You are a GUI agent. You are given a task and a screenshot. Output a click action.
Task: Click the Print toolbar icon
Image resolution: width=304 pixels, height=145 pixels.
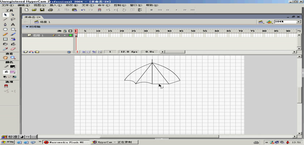[x=50, y=10]
